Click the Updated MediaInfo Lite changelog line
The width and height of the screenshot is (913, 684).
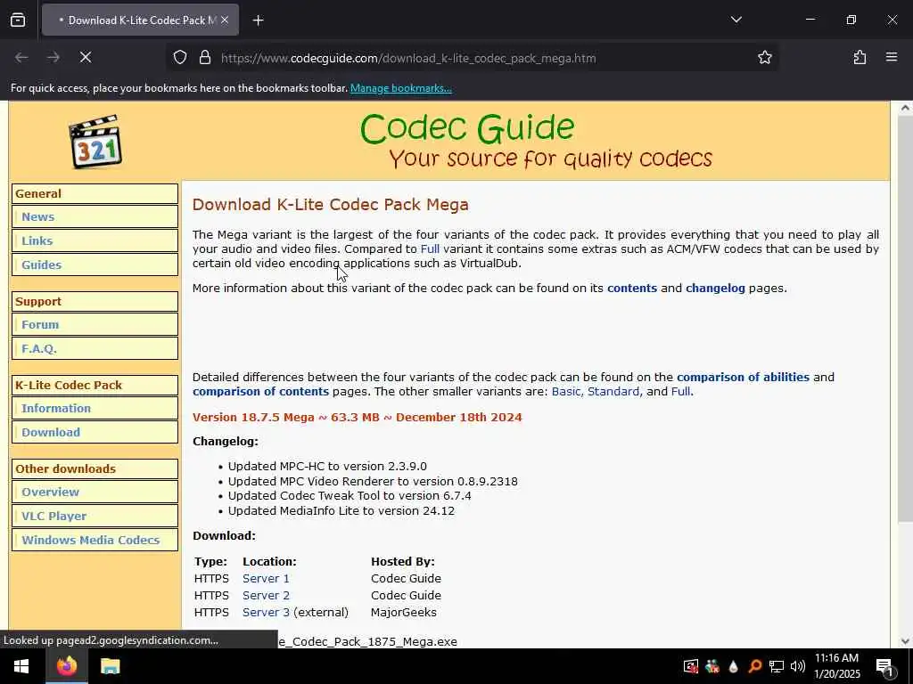(x=341, y=510)
